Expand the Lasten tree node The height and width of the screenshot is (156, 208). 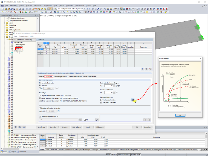point(5,23)
